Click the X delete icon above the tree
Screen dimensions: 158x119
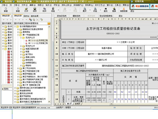click(38, 20)
